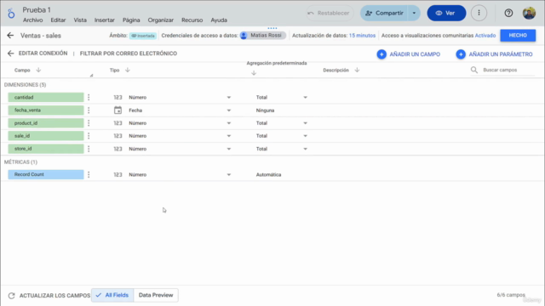Click Filtrar por correo electrónico
The width and height of the screenshot is (545, 306).
click(129, 54)
